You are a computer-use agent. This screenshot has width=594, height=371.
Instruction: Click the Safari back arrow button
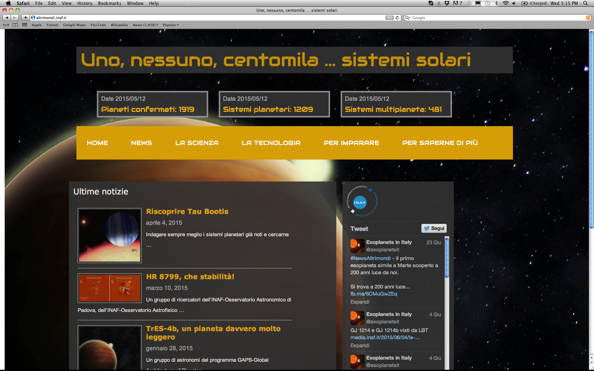pyautogui.click(x=7, y=18)
